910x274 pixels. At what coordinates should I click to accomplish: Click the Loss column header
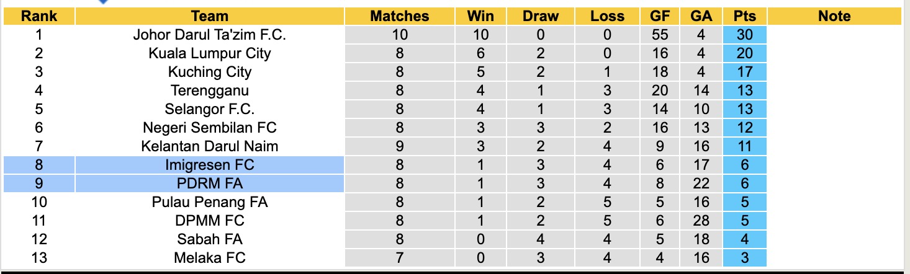tap(607, 16)
